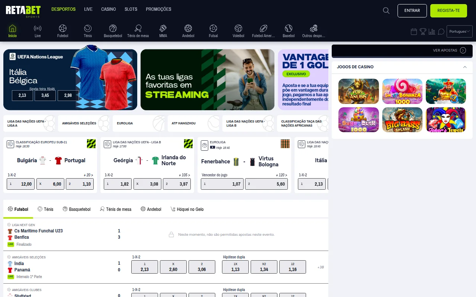Open the Desportos menu
Viewport: 476px width, 297px height.
coord(64,9)
